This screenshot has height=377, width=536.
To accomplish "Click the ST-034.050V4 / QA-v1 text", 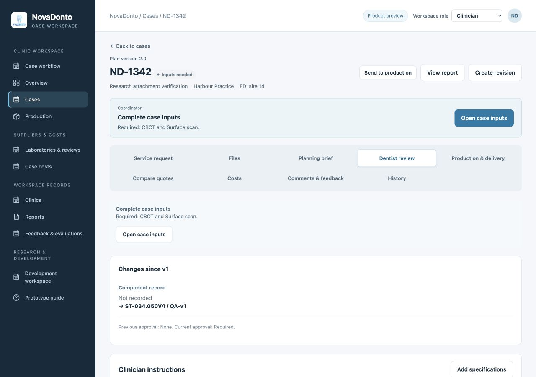I will pyautogui.click(x=155, y=306).
